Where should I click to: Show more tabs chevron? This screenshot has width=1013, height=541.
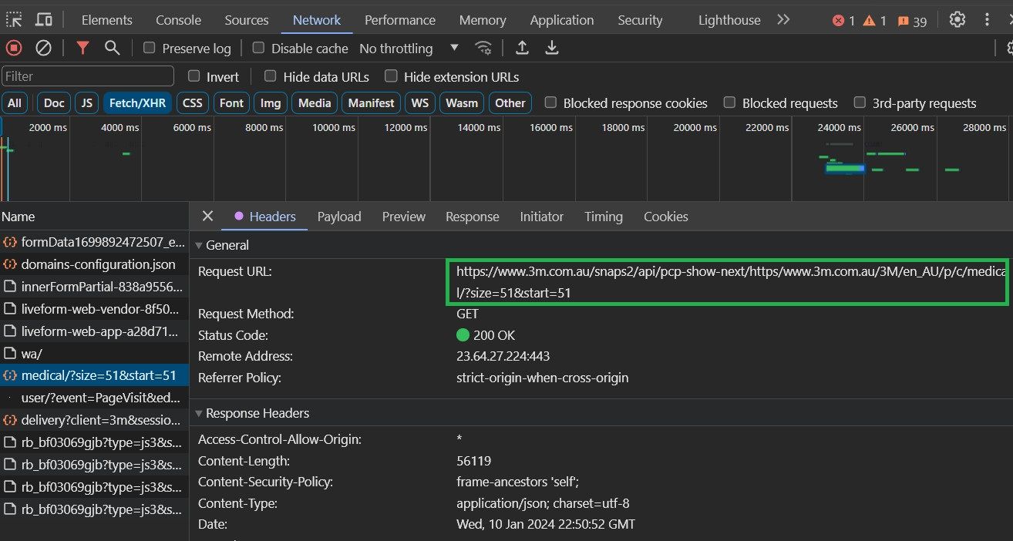click(783, 19)
